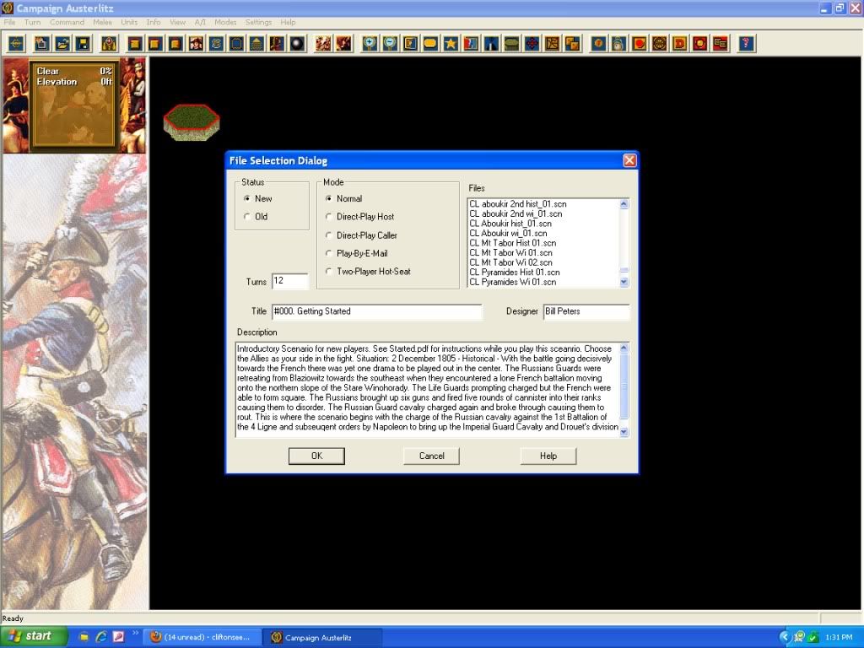Click the second cavalry melee scene icon
This screenshot has width=864, height=648.
pos(344,44)
